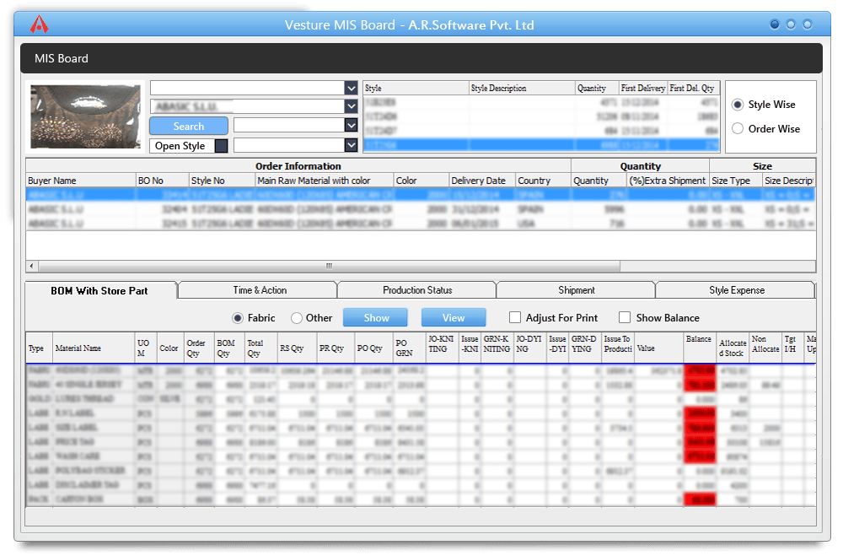Open the dropdown beside the Search button
The width and height of the screenshot is (843, 556).
coord(351,126)
